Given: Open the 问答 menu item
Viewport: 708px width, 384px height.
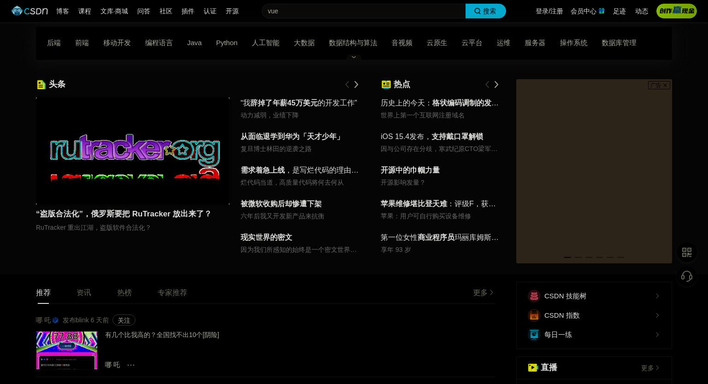Looking at the screenshot, I should tap(144, 11).
